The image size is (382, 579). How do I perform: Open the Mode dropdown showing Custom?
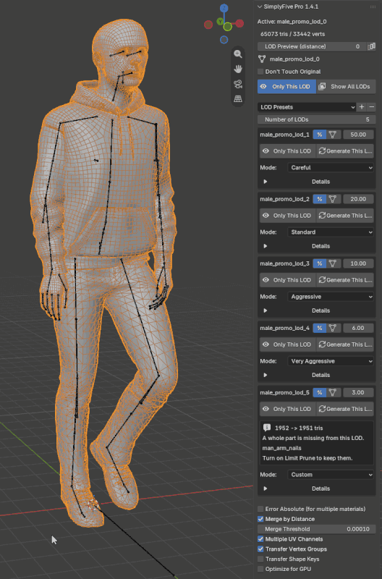[x=331, y=475]
